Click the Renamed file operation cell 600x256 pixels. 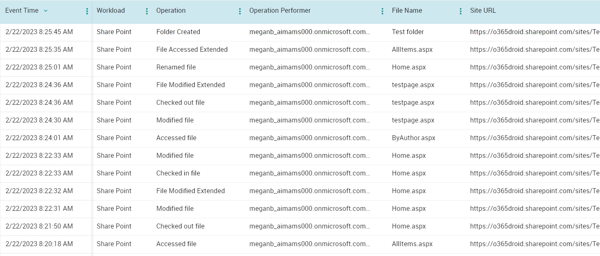point(176,67)
